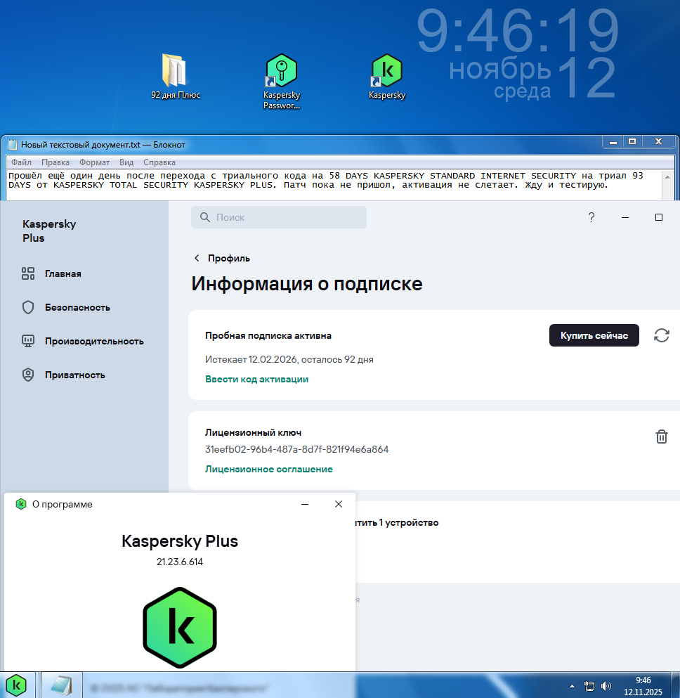This screenshot has height=698, width=680.
Task: Maximize the Kaspersky Plus main window
Action: pyautogui.click(x=659, y=217)
